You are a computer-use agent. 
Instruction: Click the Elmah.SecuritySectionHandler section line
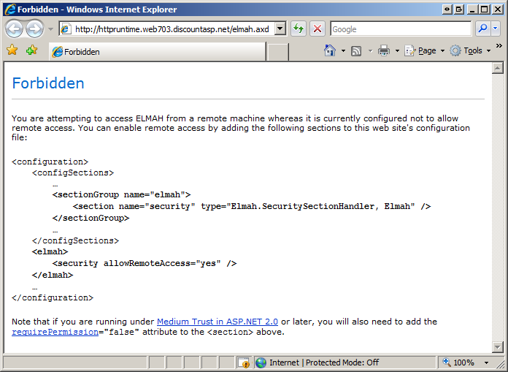pos(252,206)
